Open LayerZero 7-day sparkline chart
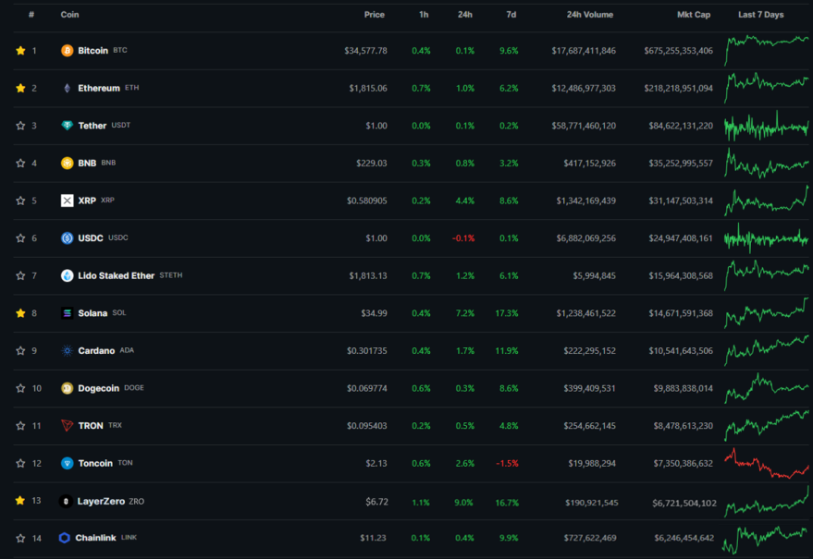 pos(767,501)
